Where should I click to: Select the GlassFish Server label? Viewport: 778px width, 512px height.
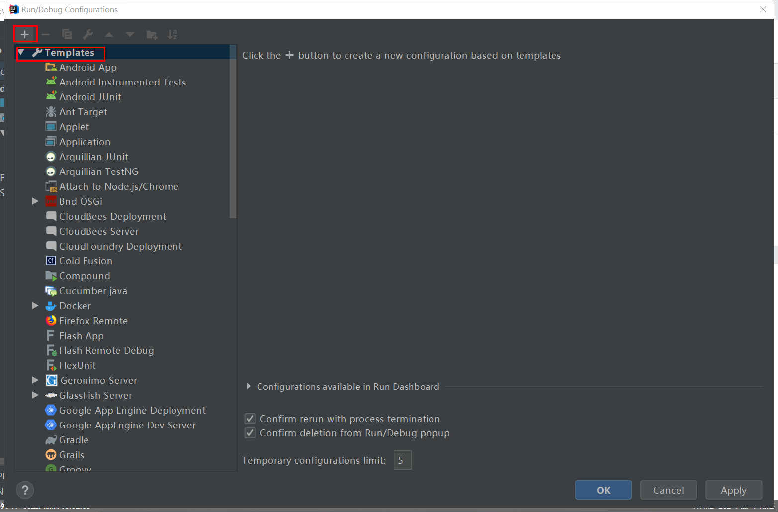[96, 395]
